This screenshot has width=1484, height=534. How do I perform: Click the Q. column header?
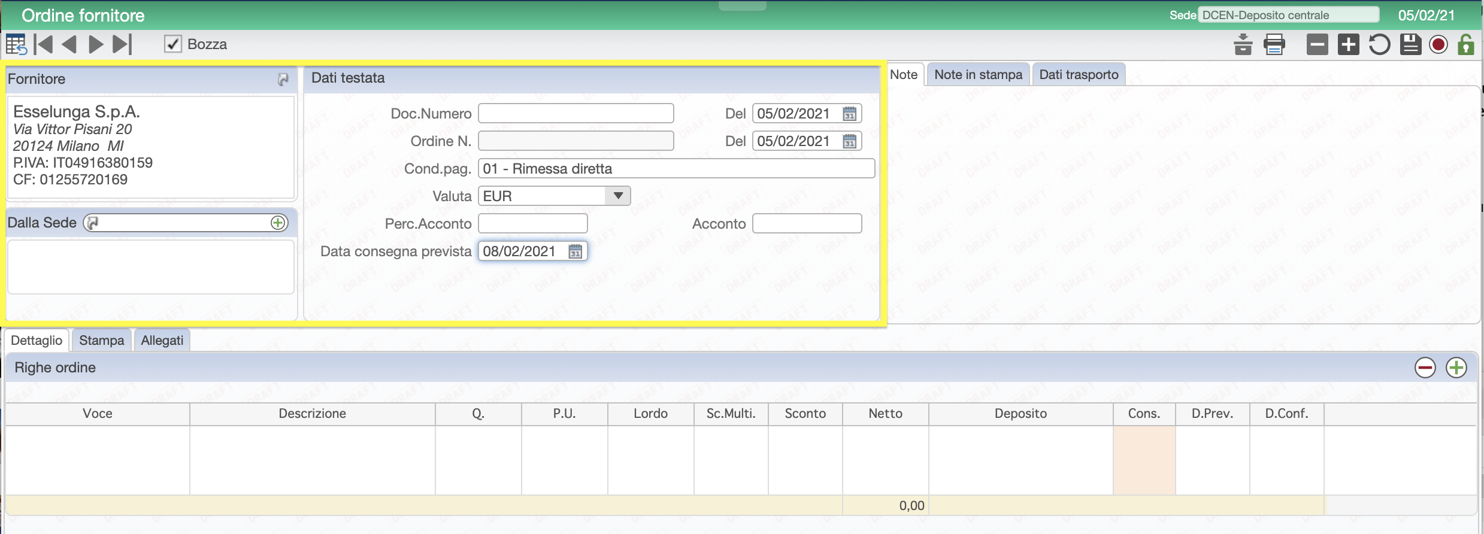point(478,414)
